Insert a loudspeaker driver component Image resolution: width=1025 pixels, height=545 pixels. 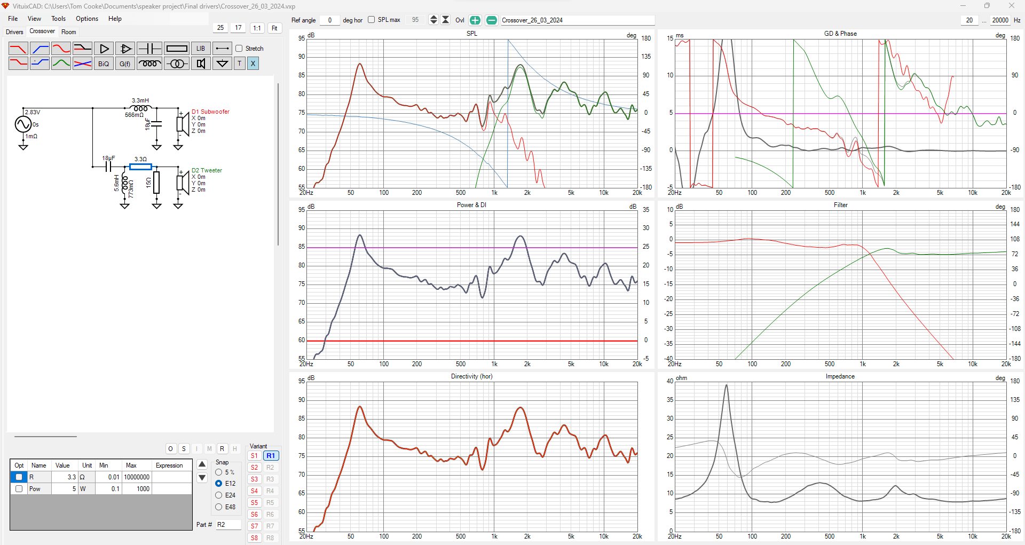(201, 64)
